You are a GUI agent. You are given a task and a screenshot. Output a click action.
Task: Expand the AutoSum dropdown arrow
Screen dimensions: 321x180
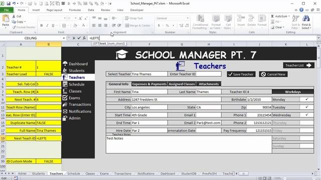(289, 16)
